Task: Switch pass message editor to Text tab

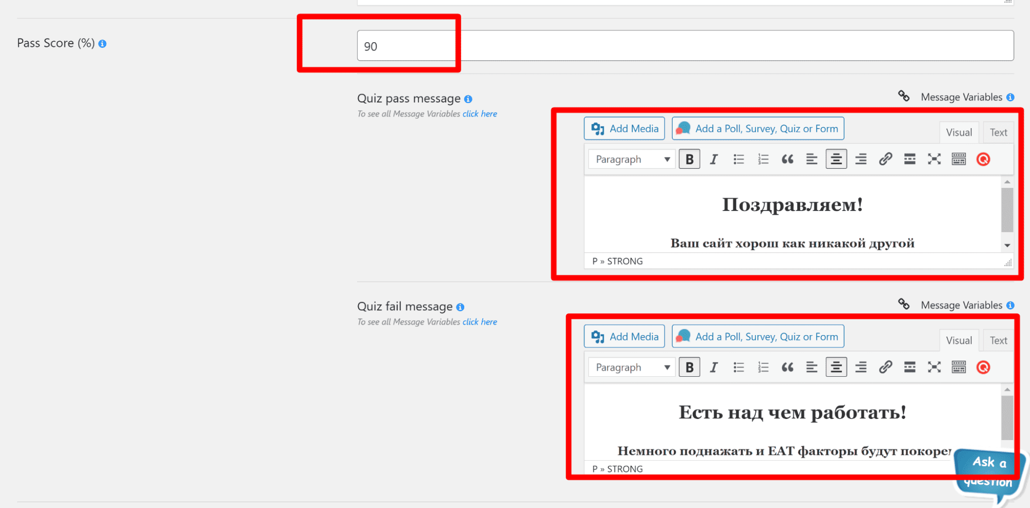Action: coord(998,133)
